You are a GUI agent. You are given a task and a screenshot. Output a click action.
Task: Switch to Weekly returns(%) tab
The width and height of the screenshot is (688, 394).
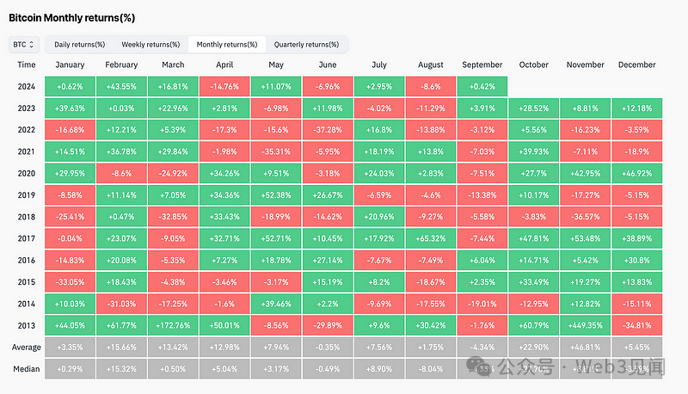pos(150,45)
